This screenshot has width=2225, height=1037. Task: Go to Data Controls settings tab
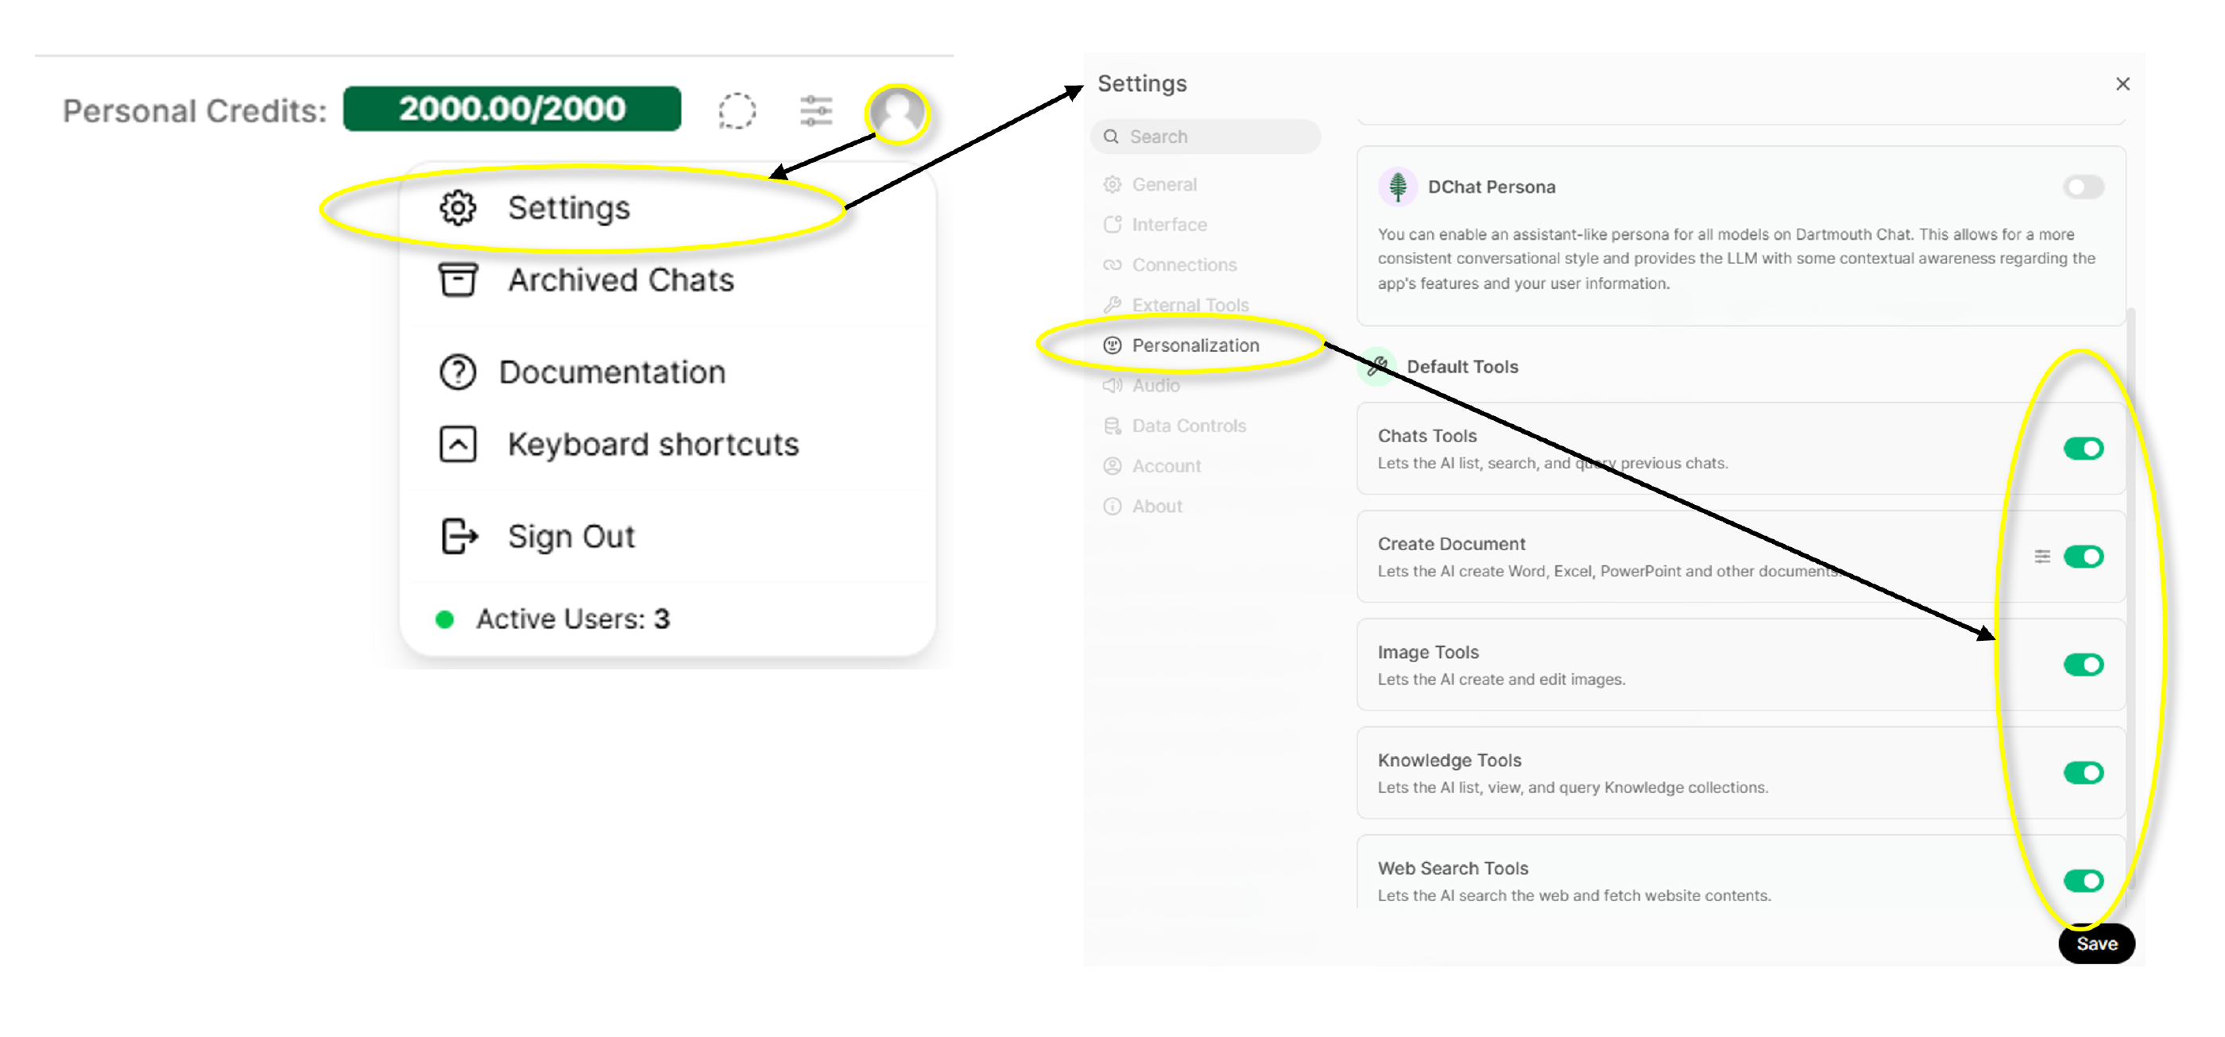tap(1204, 426)
